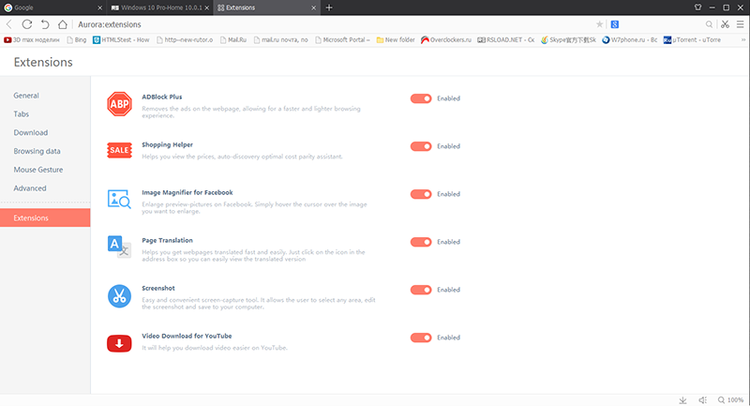Turn off Image Magnifier for Facebook
Image resolution: width=750 pixels, height=406 pixels.
(421, 194)
